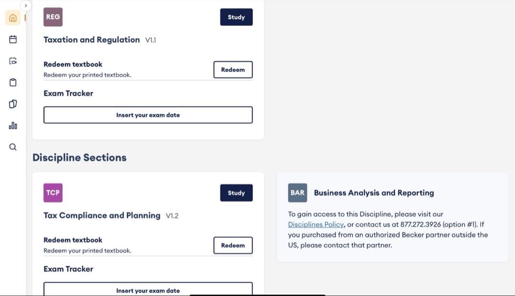The height and width of the screenshot is (296, 515).
Task: Open the Calendar icon in the sidebar
Action: pyautogui.click(x=12, y=39)
